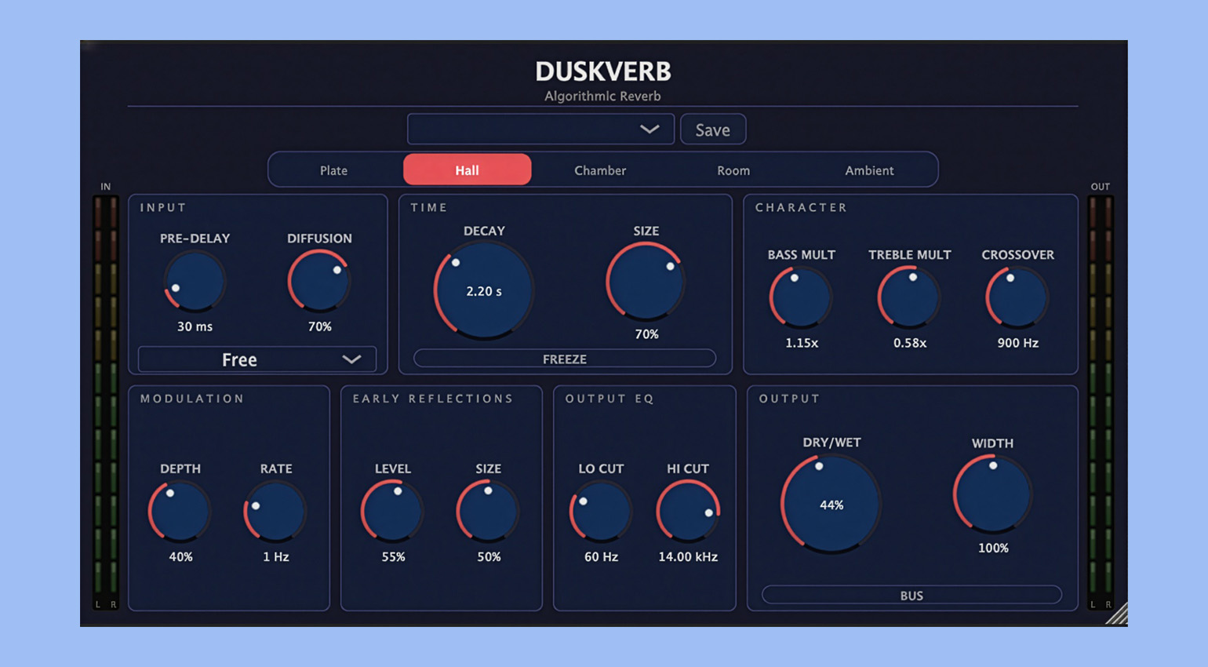The image size is (1208, 667).
Task: Click the Bass Mult knob
Action: click(801, 298)
